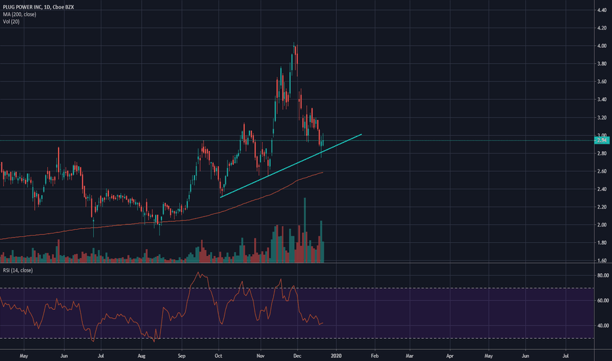Select the cyan ascending trendline

click(291, 166)
